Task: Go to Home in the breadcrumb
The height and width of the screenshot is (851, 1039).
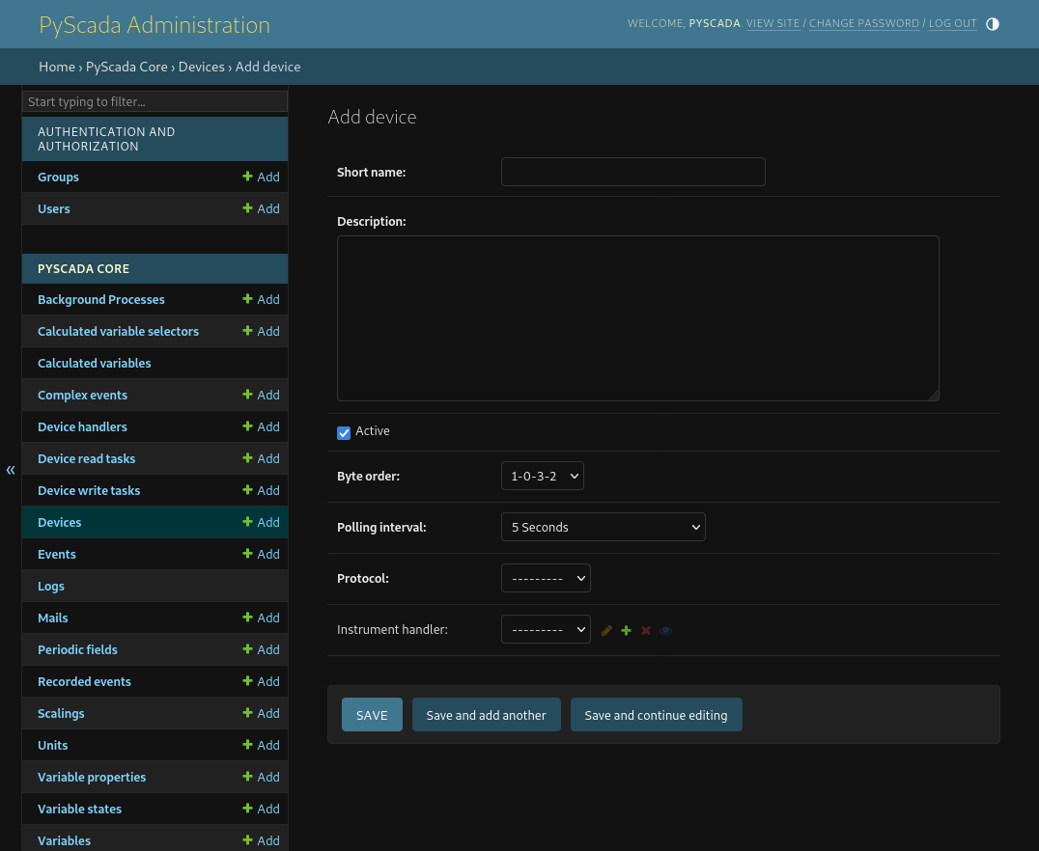Action: click(57, 67)
